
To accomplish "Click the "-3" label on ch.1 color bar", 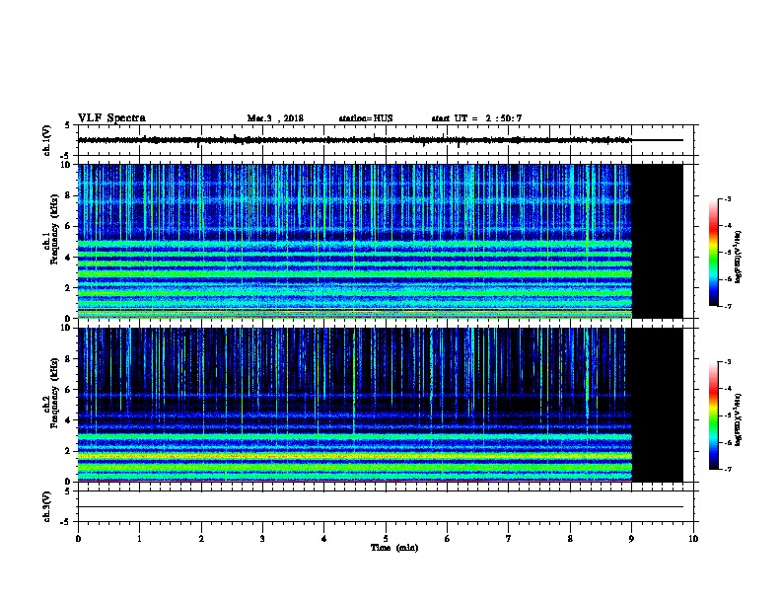I will 727,199.
